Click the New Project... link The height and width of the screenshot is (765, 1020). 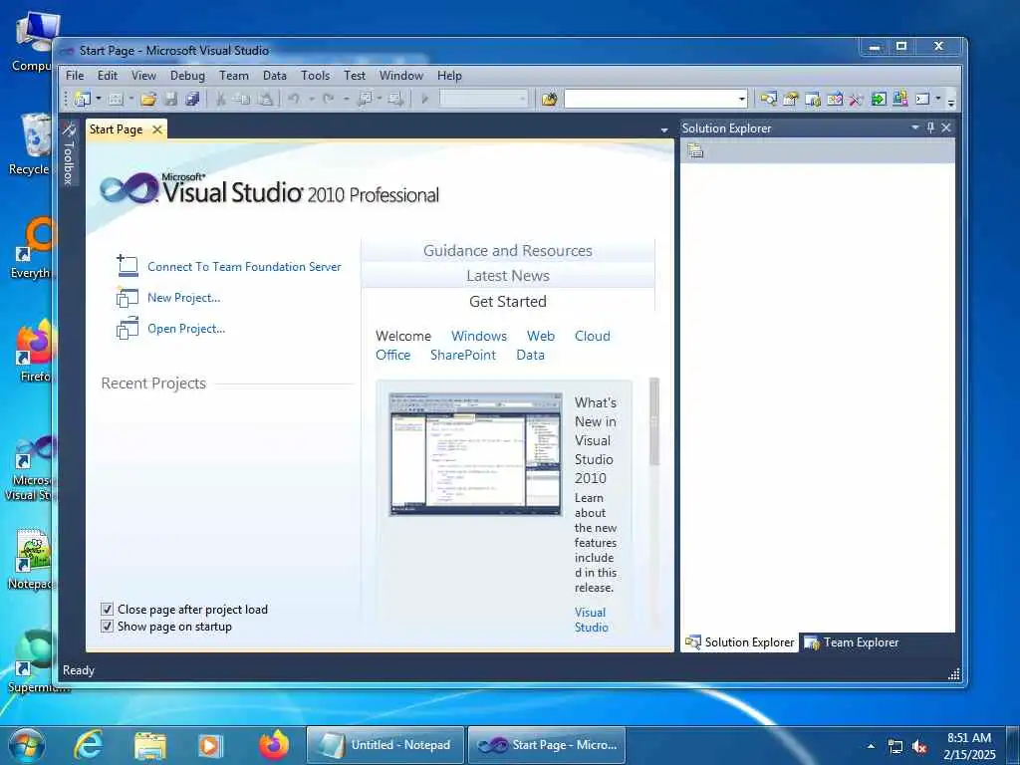(183, 298)
